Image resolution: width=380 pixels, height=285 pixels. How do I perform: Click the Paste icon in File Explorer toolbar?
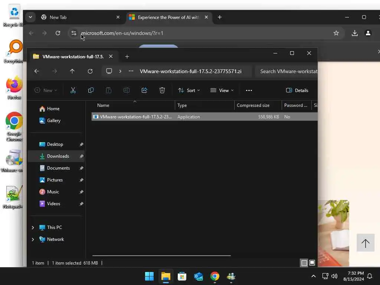coord(109,91)
